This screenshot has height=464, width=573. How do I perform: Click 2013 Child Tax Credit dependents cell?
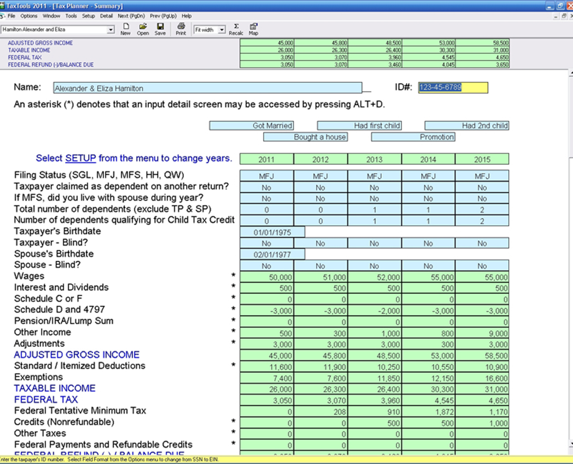375,221
